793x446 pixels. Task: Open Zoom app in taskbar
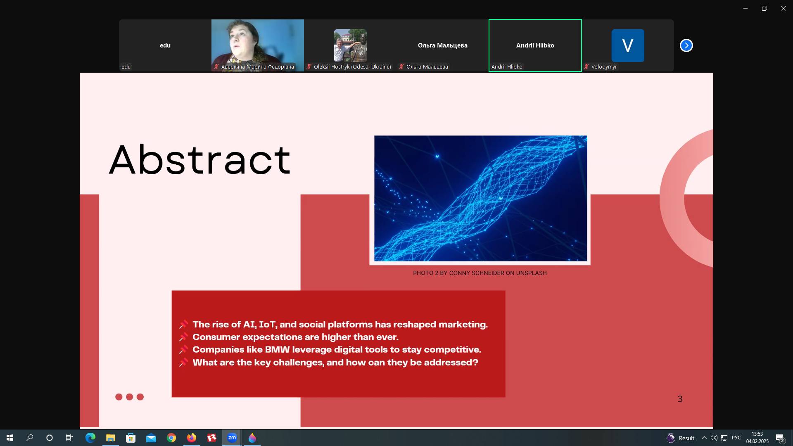click(232, 438)
